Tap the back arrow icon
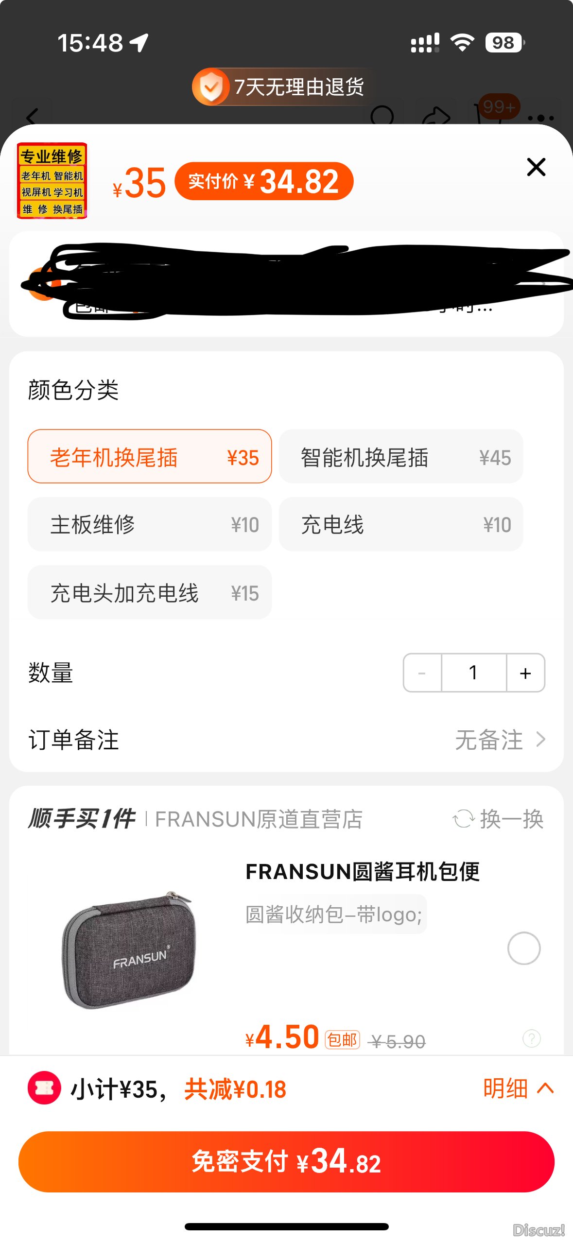 pos(33,115)
